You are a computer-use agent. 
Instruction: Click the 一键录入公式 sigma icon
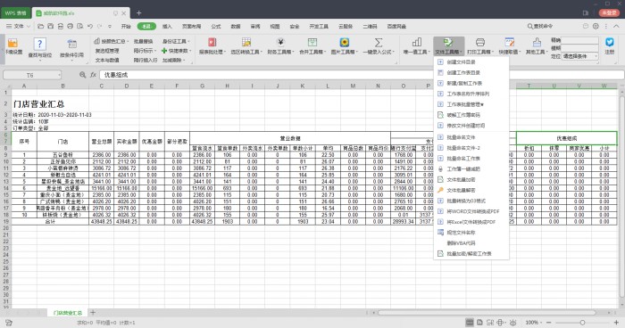click(379, 43)
